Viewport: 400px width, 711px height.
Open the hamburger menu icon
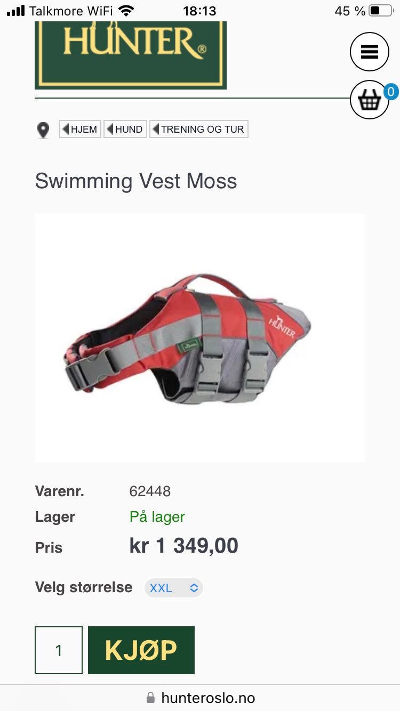click(x=369, y=52)
